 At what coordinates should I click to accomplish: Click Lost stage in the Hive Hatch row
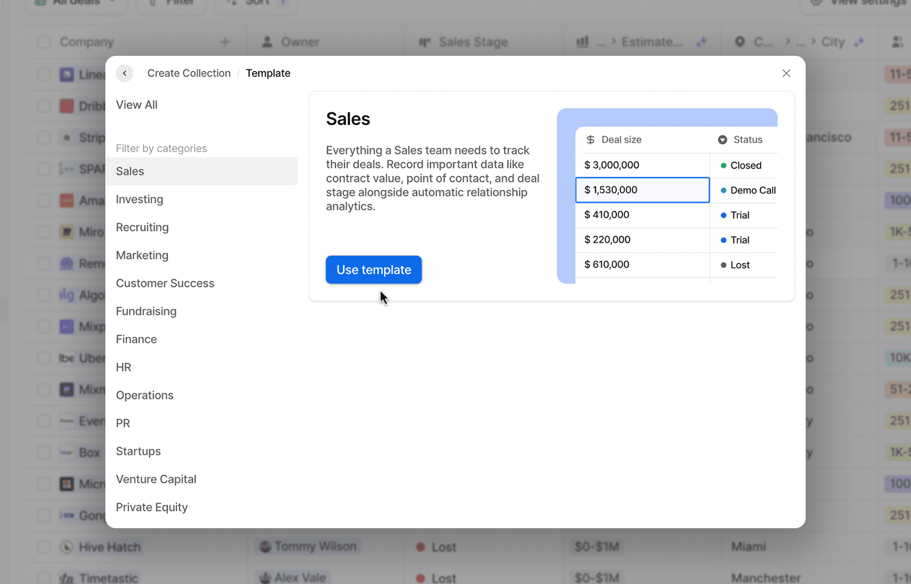[436, 547]
